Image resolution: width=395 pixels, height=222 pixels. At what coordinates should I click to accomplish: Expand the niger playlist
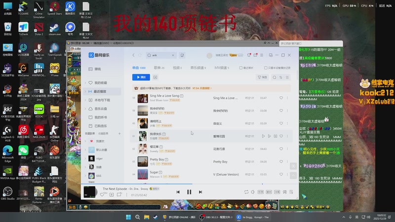pos(85,158)
